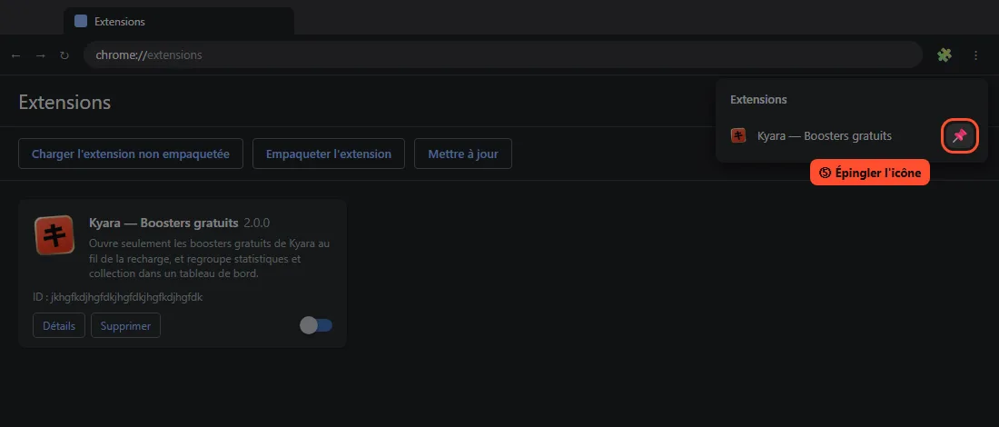Image resolution: width=999 pixels, height=427 pixels.
Task: Click the Kyara extension card logo
Action: point(54,234)
